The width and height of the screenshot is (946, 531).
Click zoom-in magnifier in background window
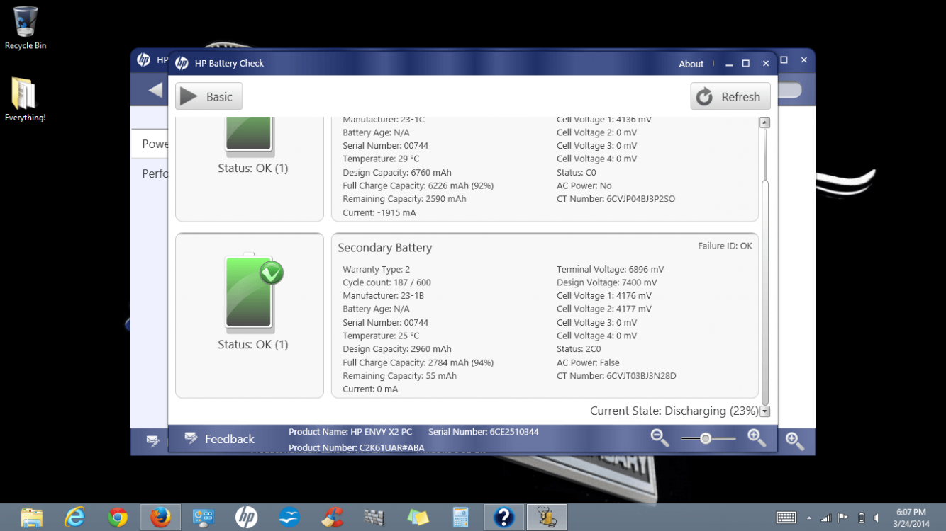click(795, 441)
